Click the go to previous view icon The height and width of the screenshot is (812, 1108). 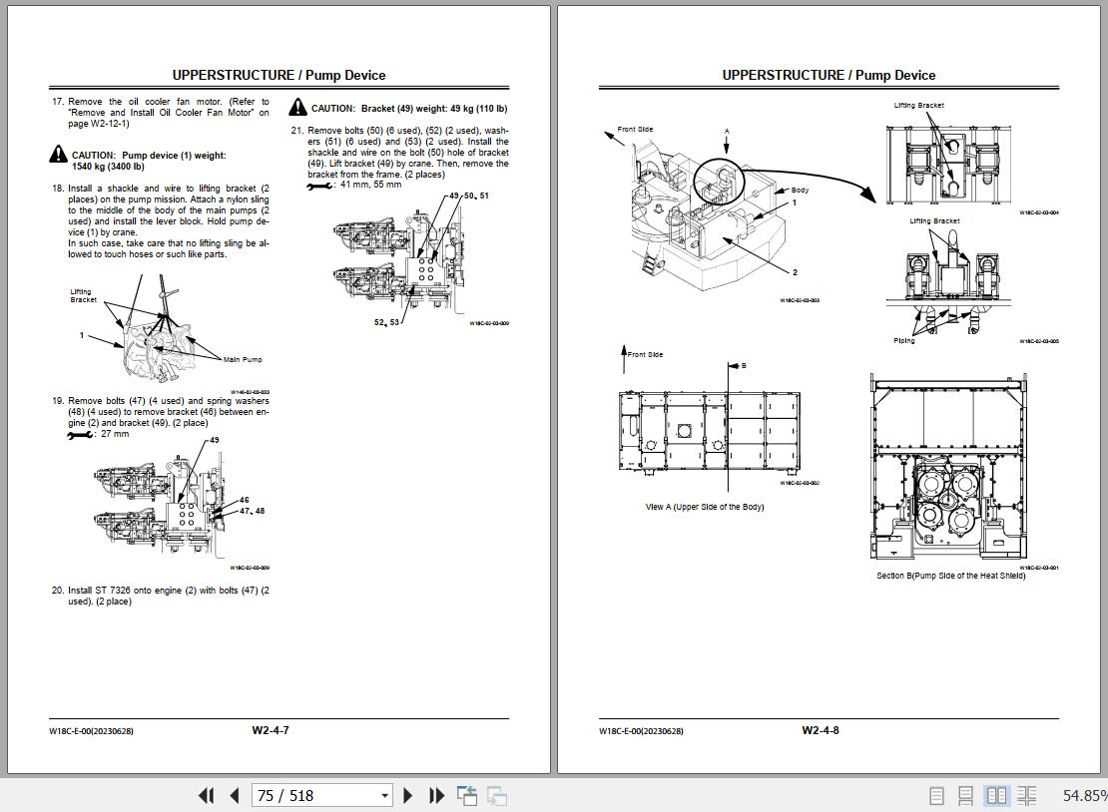466,796
